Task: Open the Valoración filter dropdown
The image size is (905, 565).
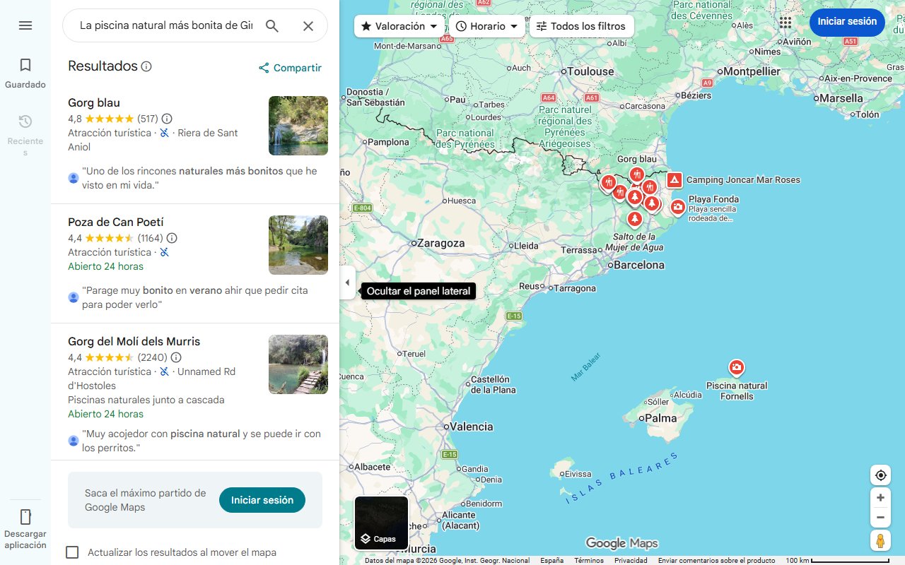Action: pyautogui.click(x=399, y=25)
